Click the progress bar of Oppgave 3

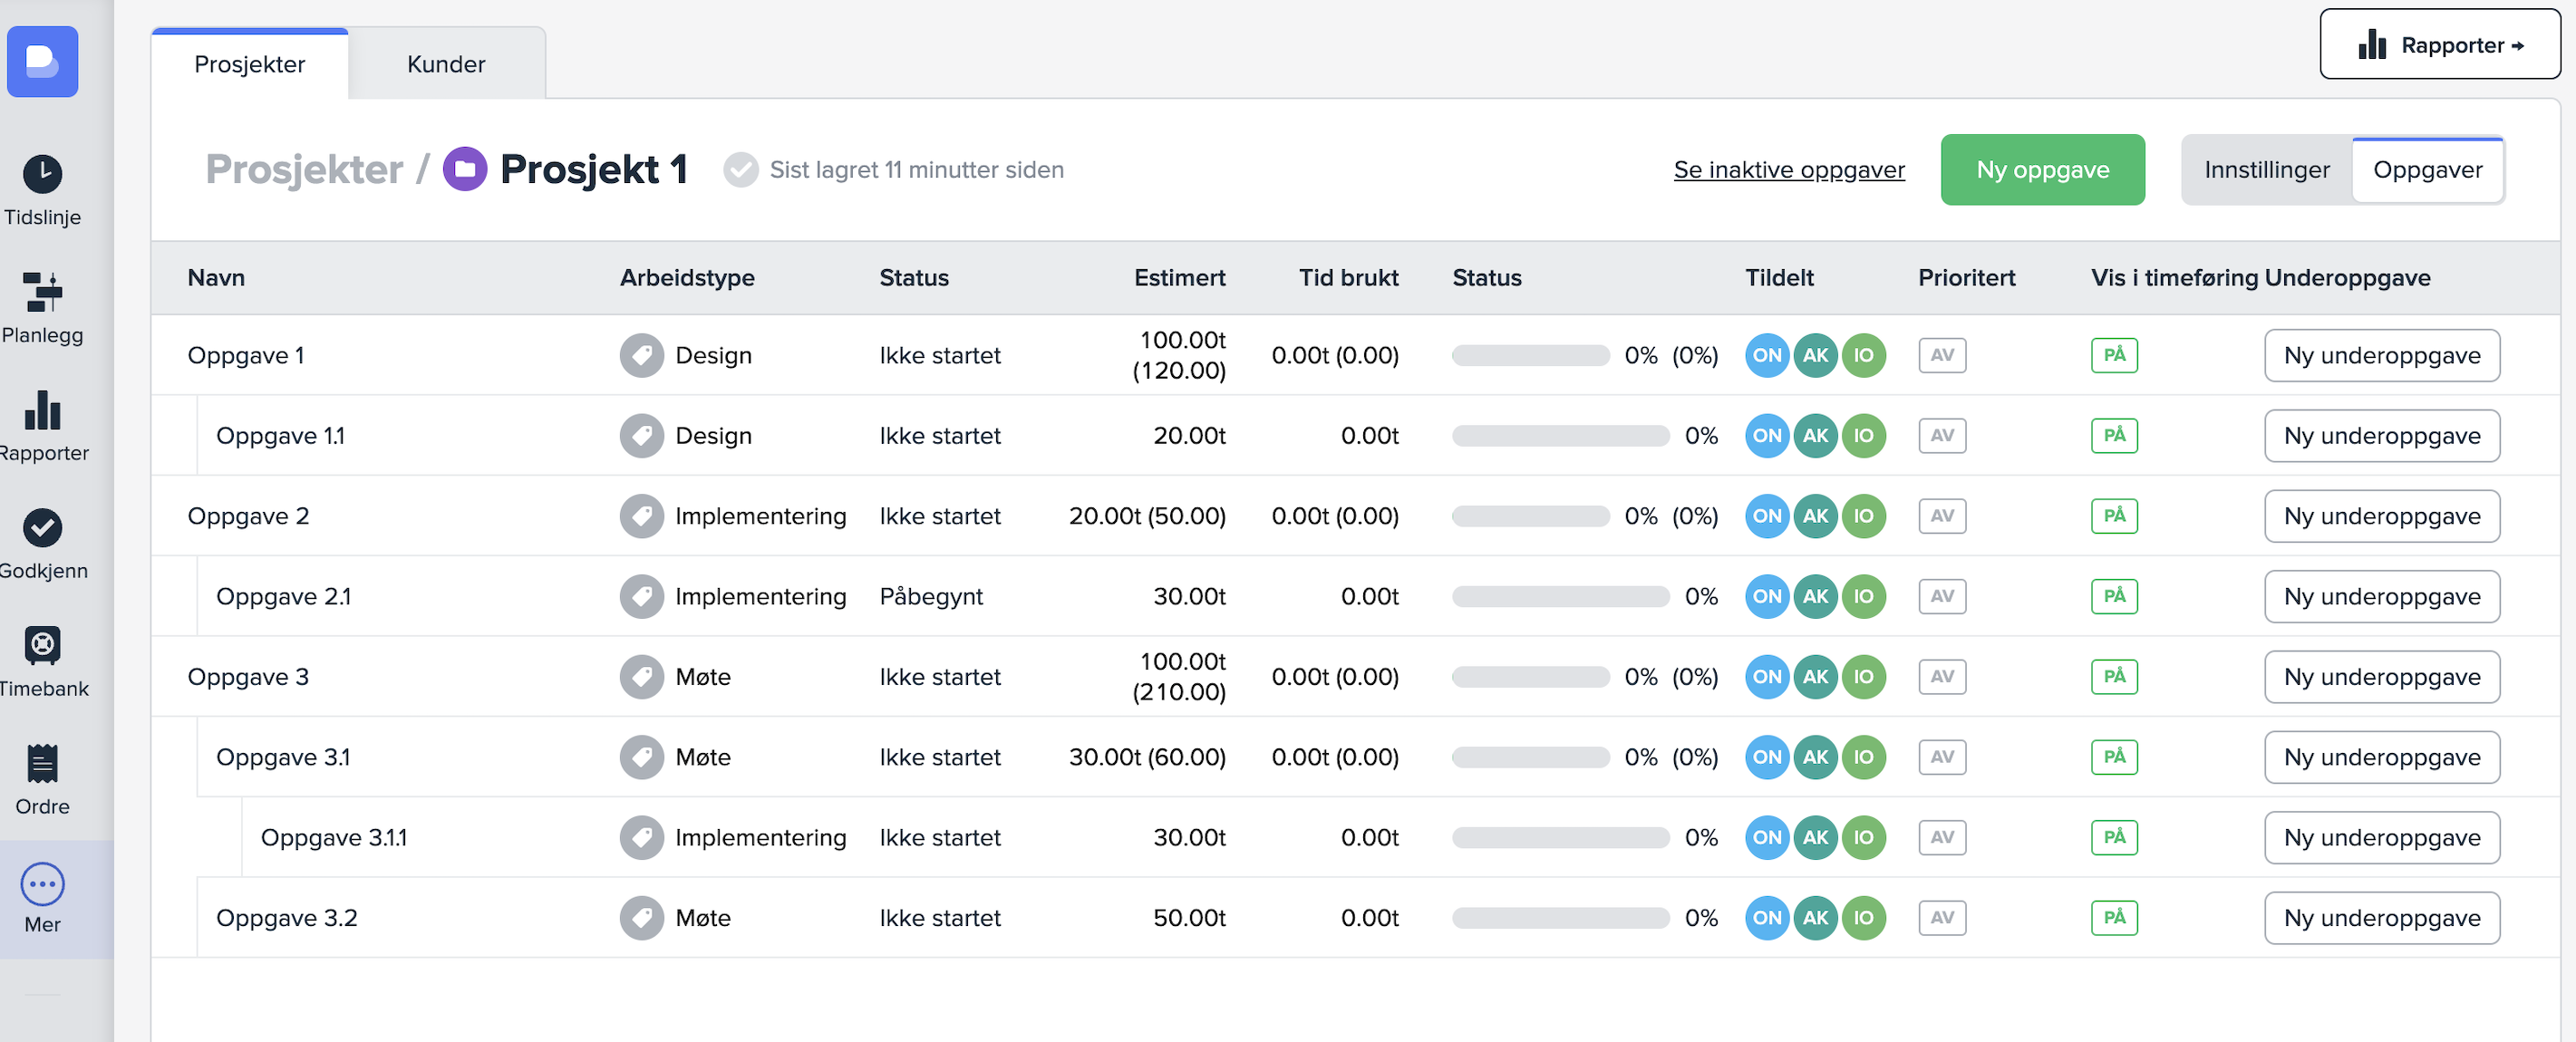coord(1530,677)
